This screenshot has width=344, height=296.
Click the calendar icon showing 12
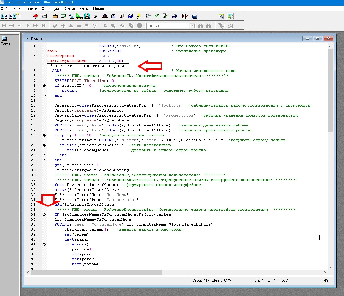[x=185, y=16]
